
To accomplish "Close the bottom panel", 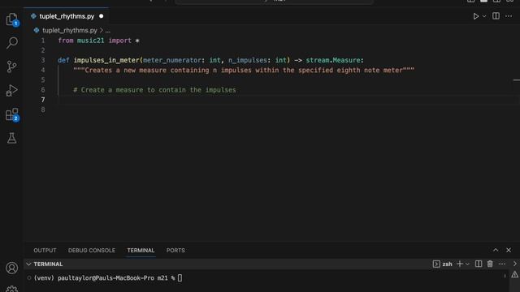I will pos(509,250).
